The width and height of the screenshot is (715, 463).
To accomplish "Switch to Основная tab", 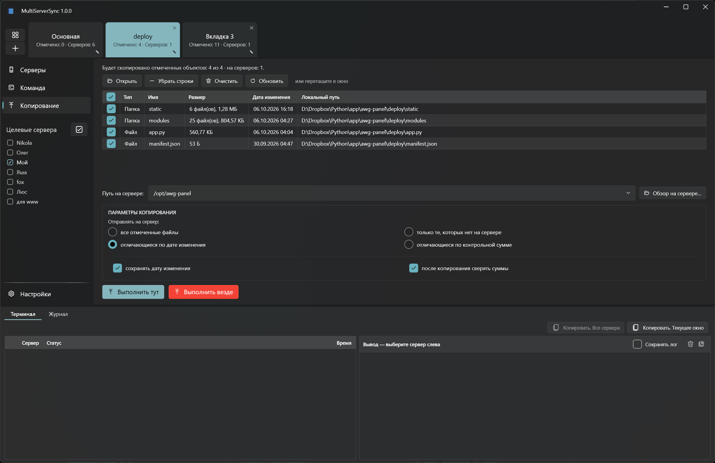I will [x=65, y=40].
